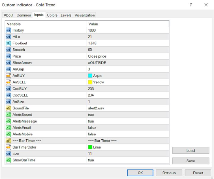Viewport: 214px width, 179px height.
Task: Click the color-type icon beside BarTimerColor
Action: coord(8,147)
